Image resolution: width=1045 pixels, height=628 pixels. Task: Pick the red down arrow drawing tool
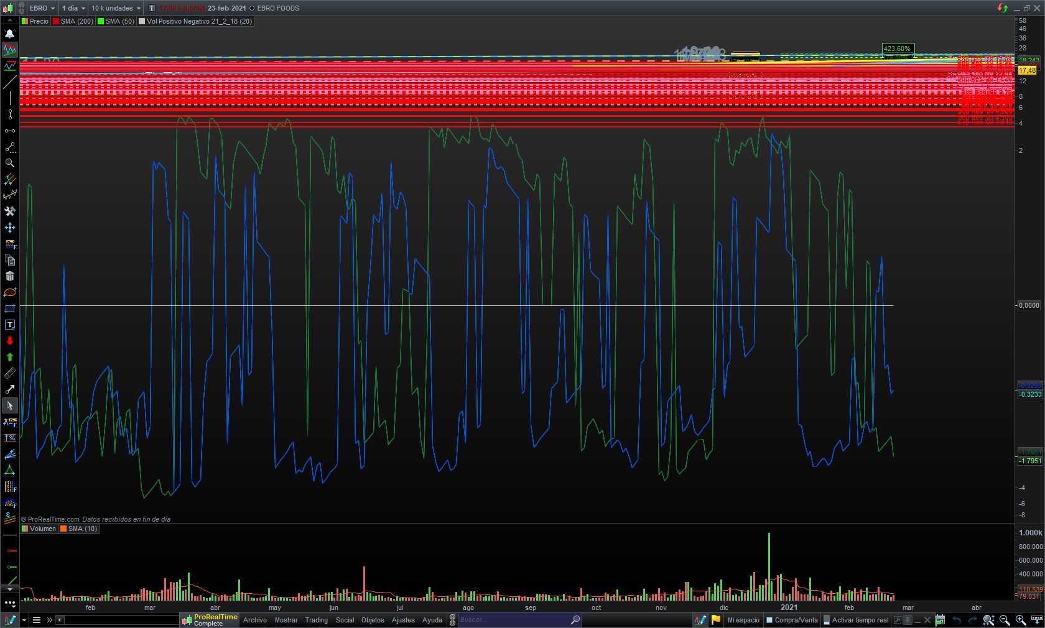click(x=10, y=341)
